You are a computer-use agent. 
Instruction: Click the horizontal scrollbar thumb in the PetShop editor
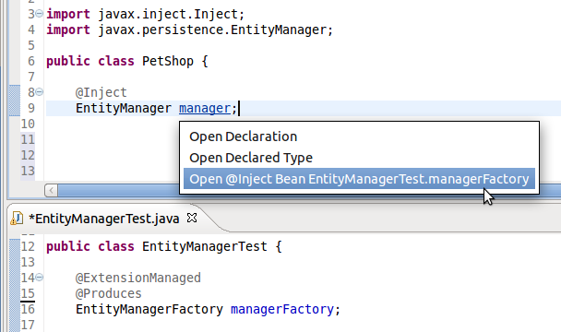pos(118,190)
